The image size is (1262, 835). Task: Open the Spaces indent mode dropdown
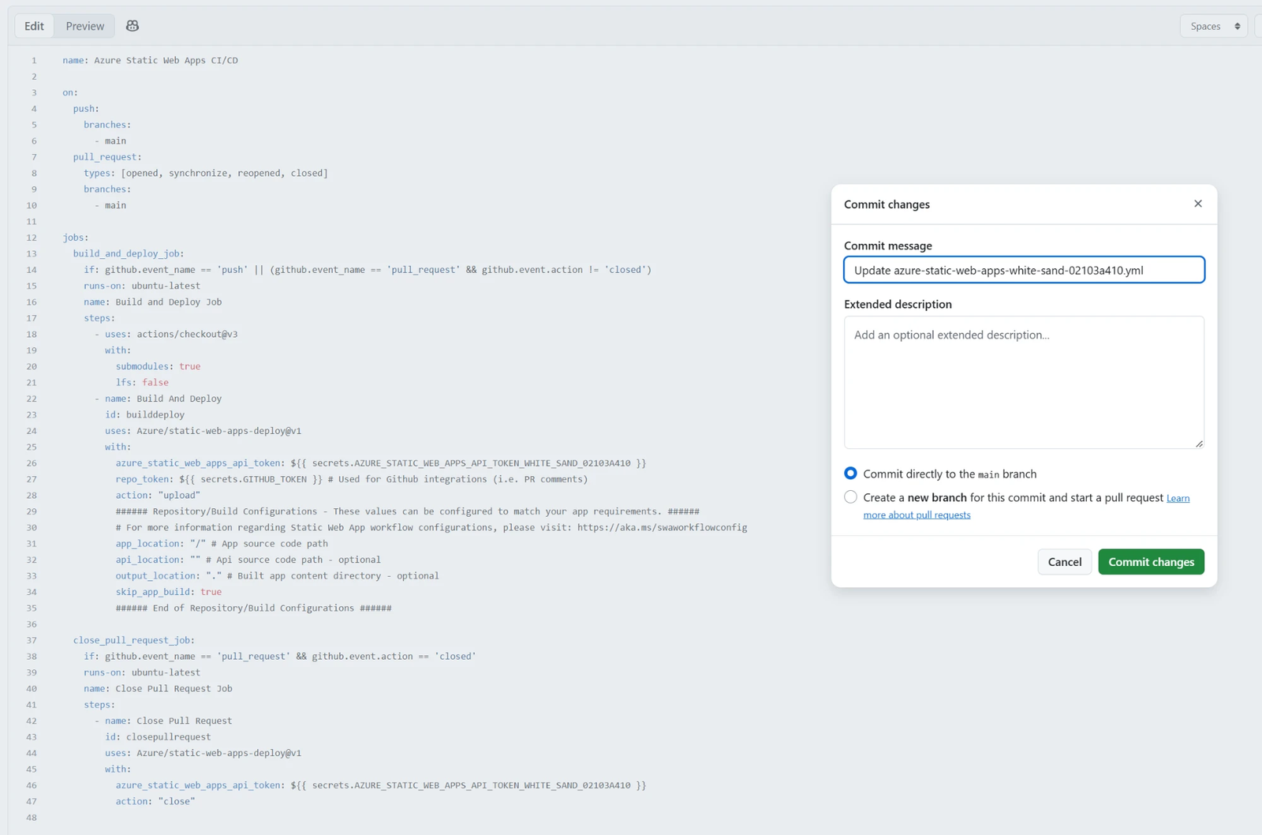(1214, 26)
